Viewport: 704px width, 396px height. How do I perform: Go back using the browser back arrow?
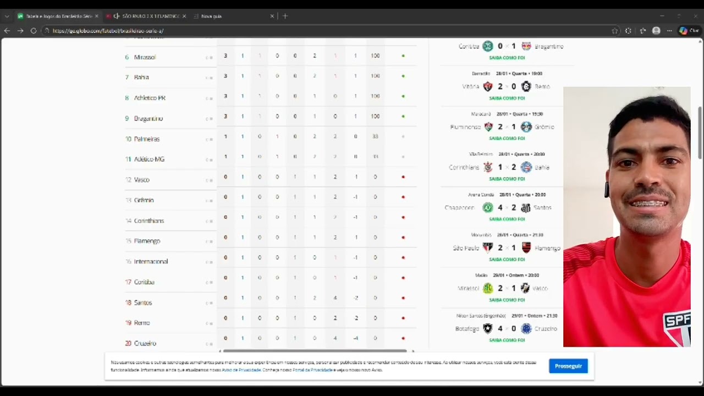pos(7,31)
